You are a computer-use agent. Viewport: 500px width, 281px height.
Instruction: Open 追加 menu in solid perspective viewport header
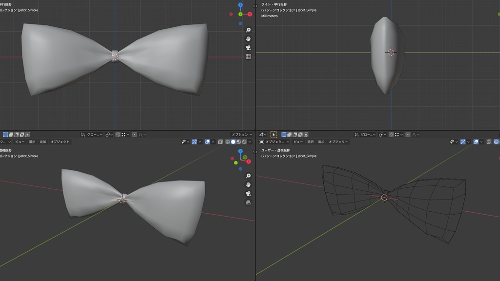tap(43, 142)
